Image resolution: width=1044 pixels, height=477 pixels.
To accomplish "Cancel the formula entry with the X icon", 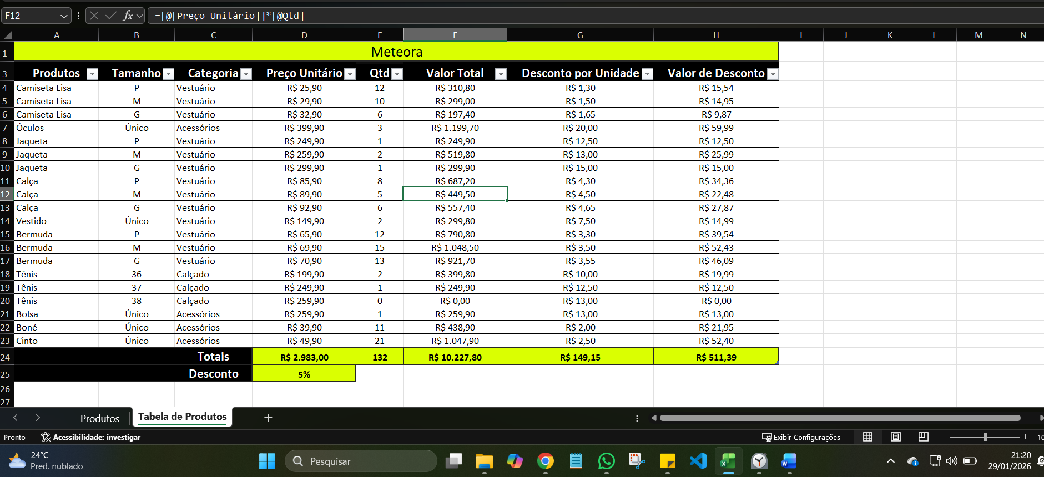I will tap(94, 16).
